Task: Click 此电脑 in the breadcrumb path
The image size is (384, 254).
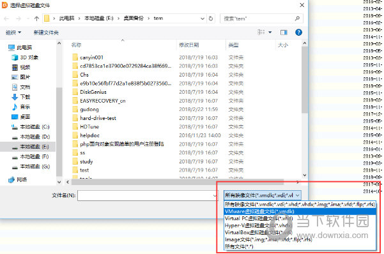Action: (66, 19)
